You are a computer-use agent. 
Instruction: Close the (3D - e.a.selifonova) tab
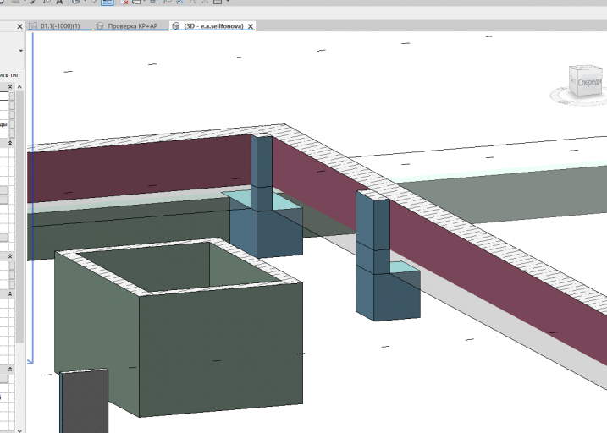click(251, 26)
